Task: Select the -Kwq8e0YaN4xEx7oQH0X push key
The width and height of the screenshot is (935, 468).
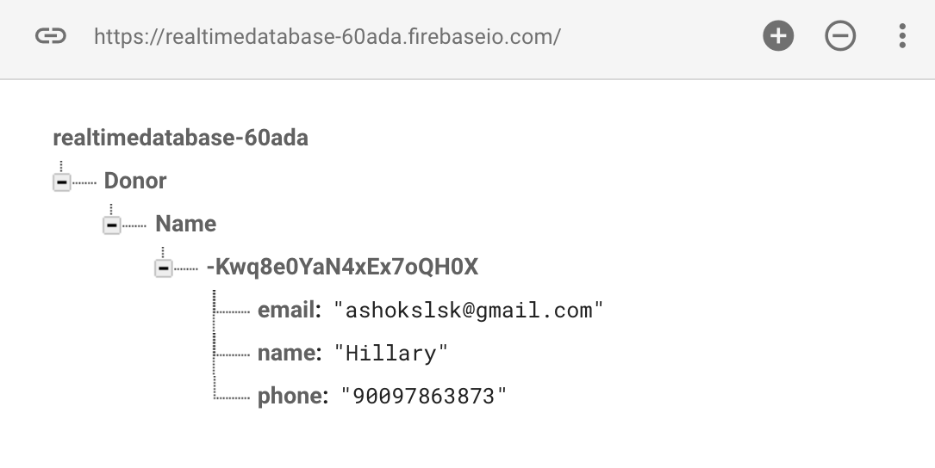Action: (342, 267)
